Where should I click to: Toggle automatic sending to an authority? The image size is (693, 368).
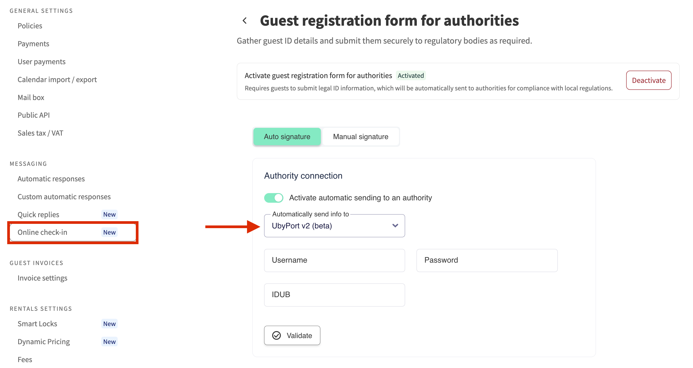[x=274, y=198]
